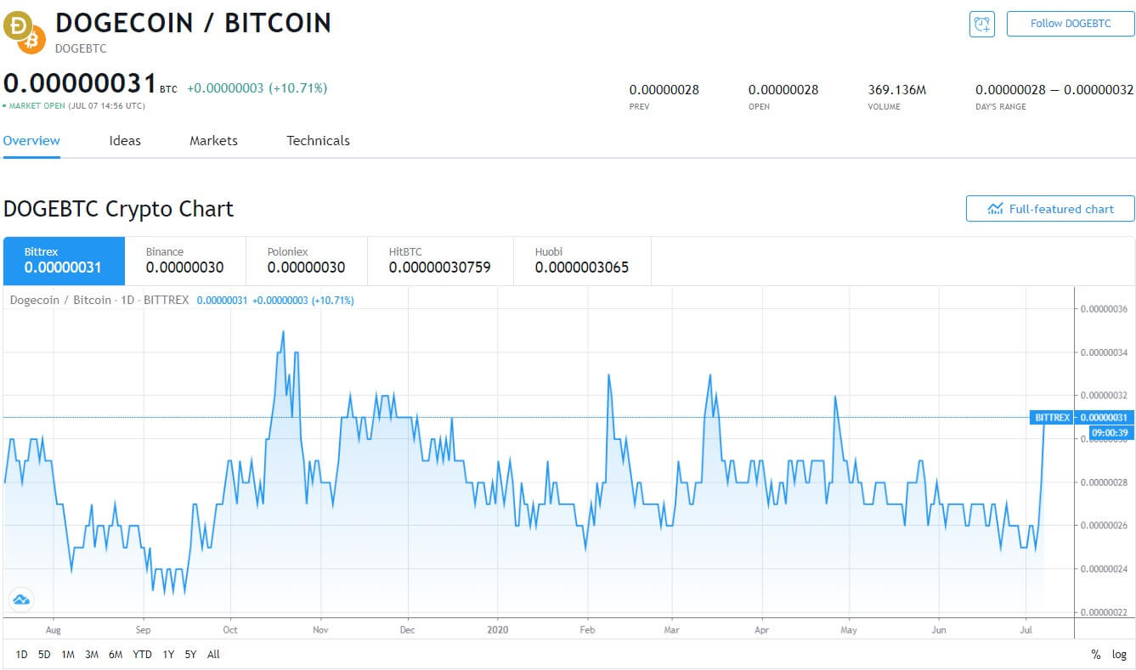This screenshot has width=1136, height=670.
Task: Click the Dogecoin / Bitcoin · 1D · BITTREX legend
Action: coord(99,301)
